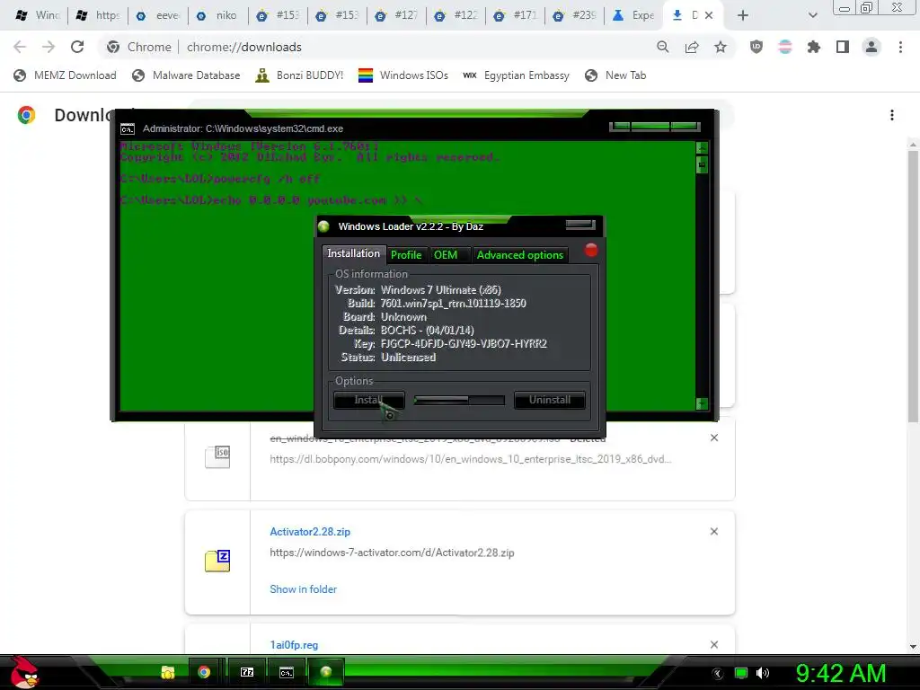920x690 pixels.
Task: Click the Activator zip file icon
Action: tap(217, 561)
